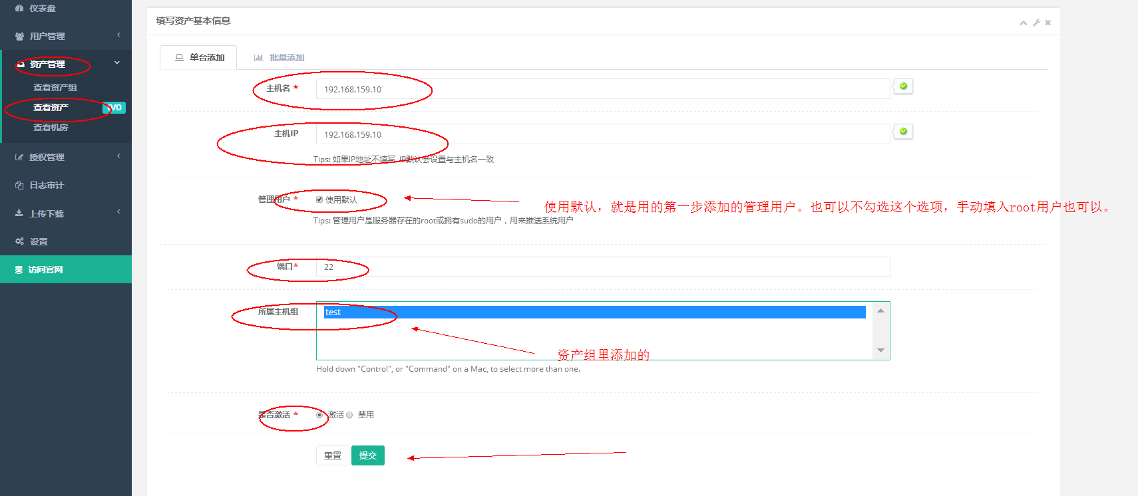Click the laptop icon on 单台添加 tab
This screenshot has width=1138, height=496.
179,58
